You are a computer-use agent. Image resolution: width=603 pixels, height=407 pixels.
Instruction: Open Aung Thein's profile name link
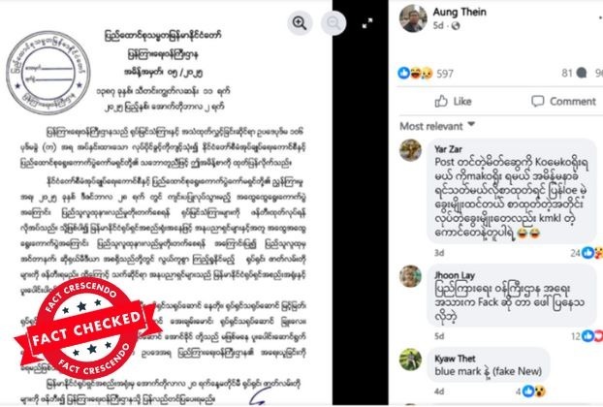pos(460,12)
